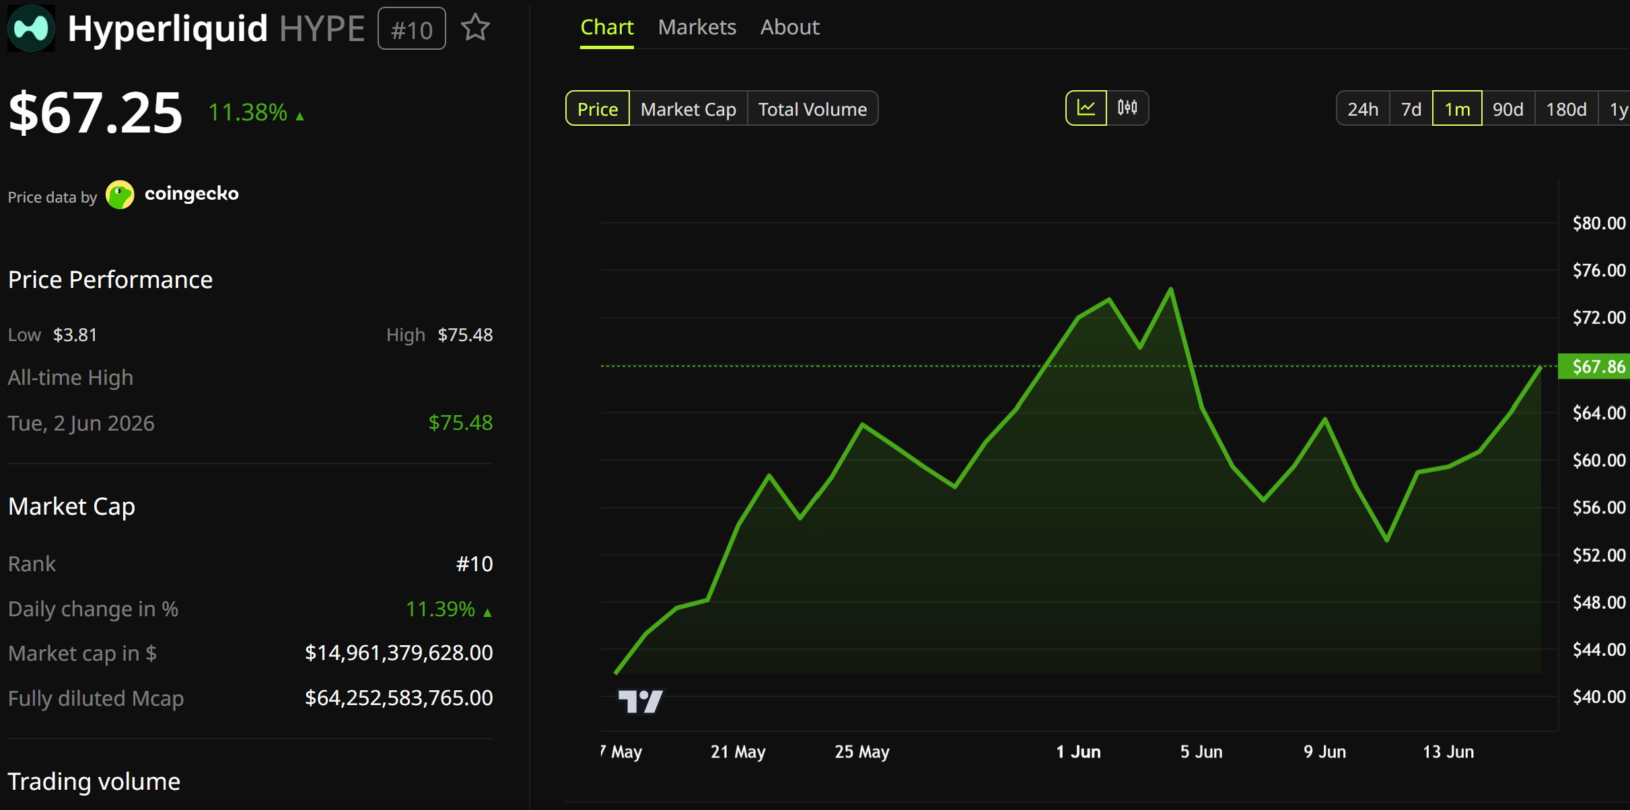Image resolution: width=1630 pixels, height=810 pixels.
Task: Click the 13 Jun date label
Action: coord(1448,751)
